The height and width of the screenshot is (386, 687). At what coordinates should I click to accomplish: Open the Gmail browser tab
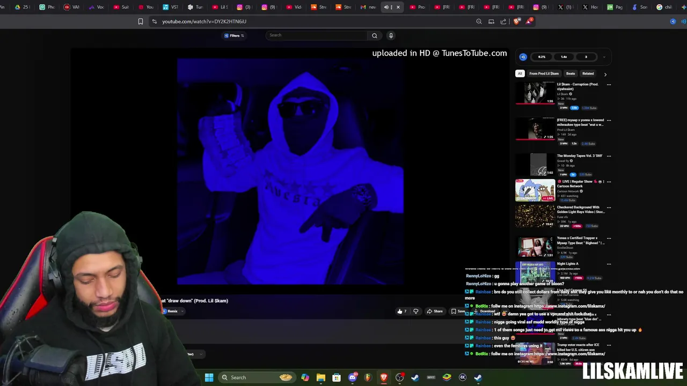point(369,7)
